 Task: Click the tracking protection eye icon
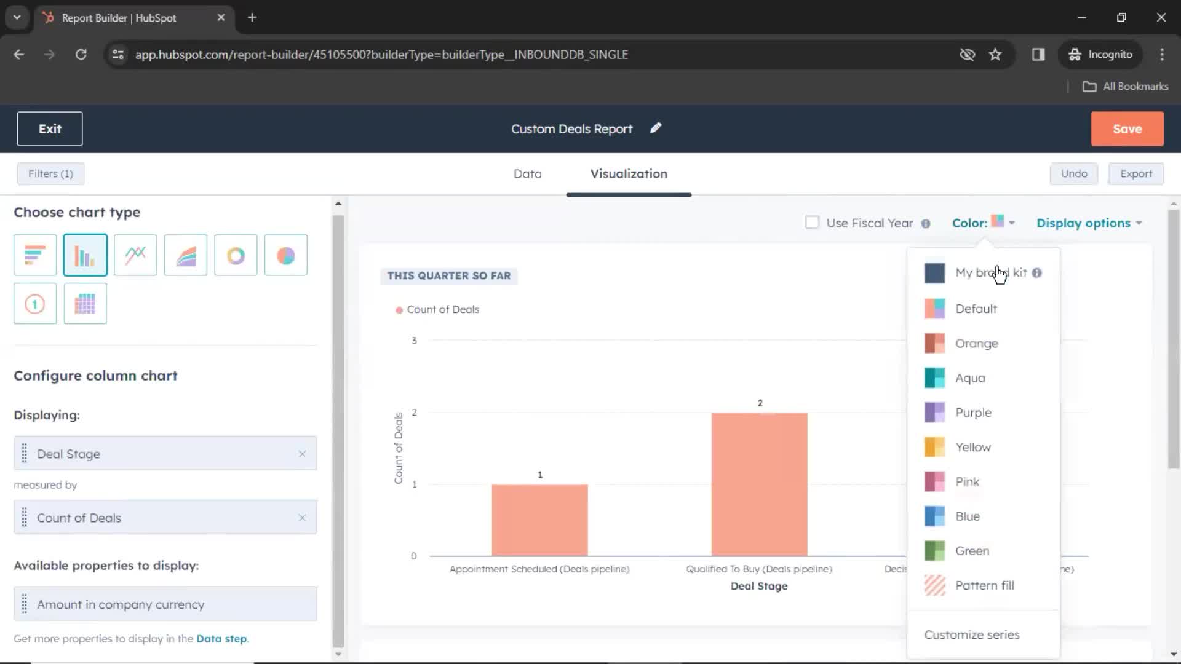pos(967,55)
